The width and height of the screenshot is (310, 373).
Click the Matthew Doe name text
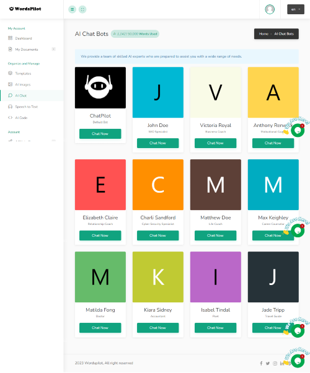point(216,217)
